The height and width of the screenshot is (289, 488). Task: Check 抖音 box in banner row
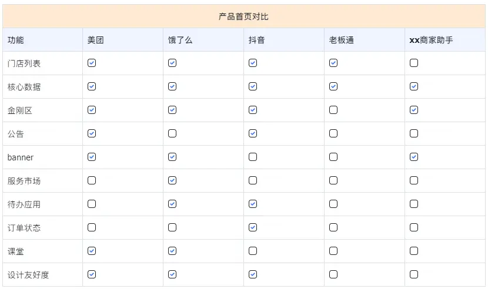pos(253,157)
